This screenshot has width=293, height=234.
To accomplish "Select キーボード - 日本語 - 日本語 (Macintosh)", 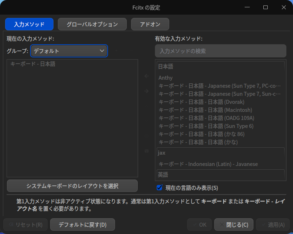I will [x=220, y=110].
